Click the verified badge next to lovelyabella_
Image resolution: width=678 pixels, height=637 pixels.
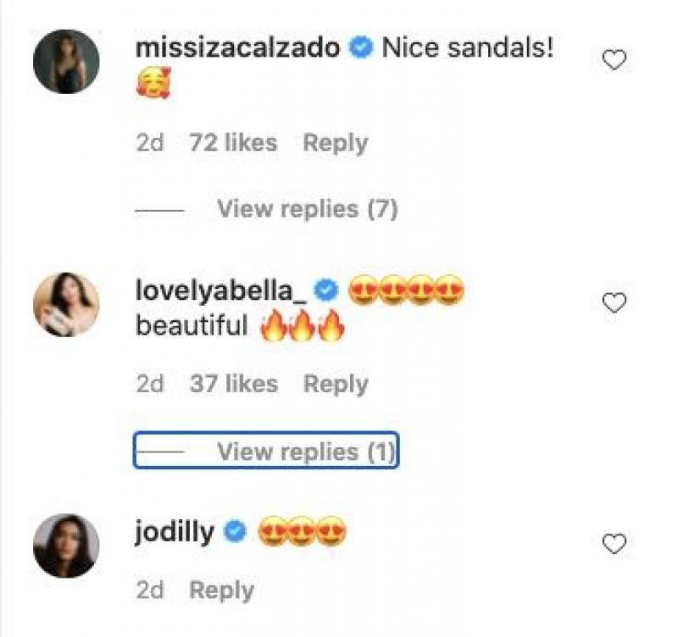pyautogui.click(x=325, y=291)
